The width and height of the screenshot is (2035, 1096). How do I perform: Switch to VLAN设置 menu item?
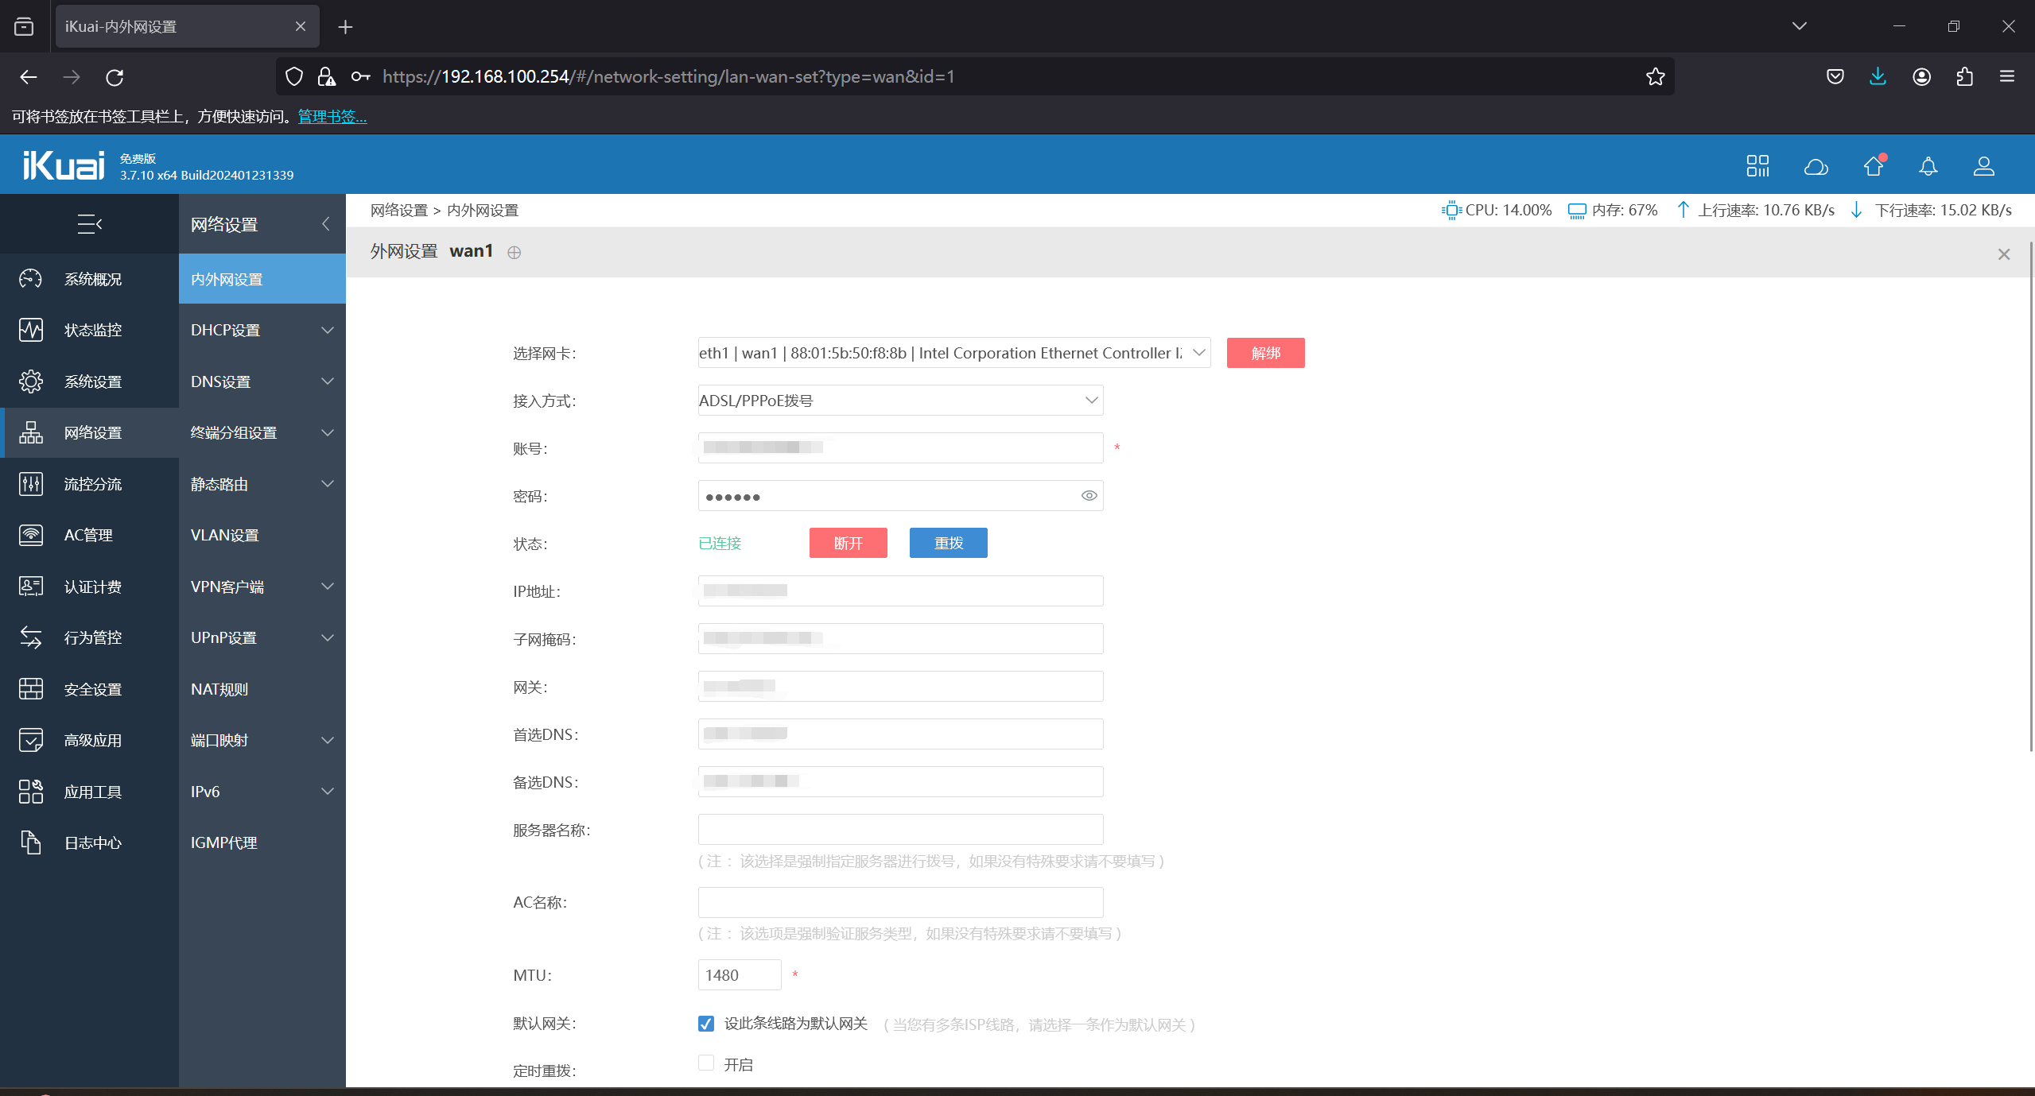pyautogui.click(x=224, y=535)
